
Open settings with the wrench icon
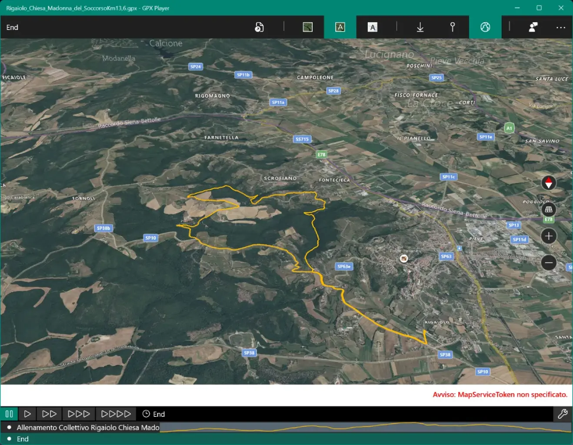click(563, 414)
